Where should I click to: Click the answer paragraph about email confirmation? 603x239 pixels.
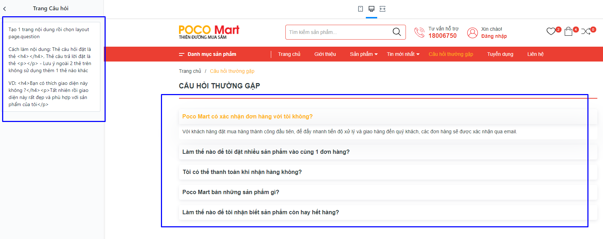[x=350, y=132]
